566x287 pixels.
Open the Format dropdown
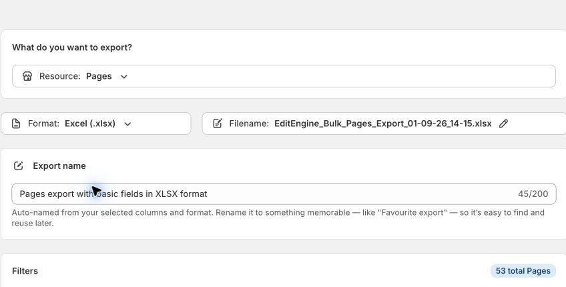click(x=96, y=123)
